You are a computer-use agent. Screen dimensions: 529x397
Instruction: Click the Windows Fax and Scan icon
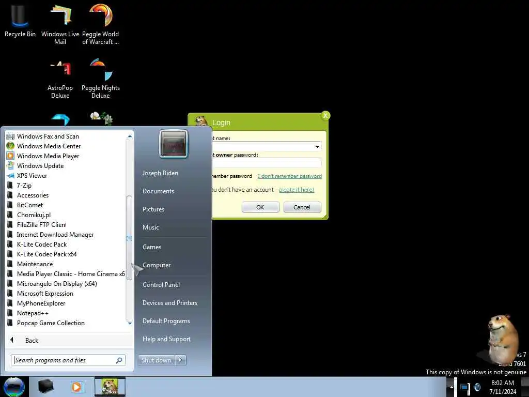[x=10, y=136]
